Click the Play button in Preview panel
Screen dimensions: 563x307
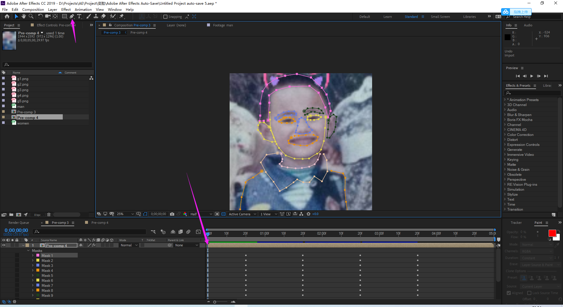click(532, 76)
